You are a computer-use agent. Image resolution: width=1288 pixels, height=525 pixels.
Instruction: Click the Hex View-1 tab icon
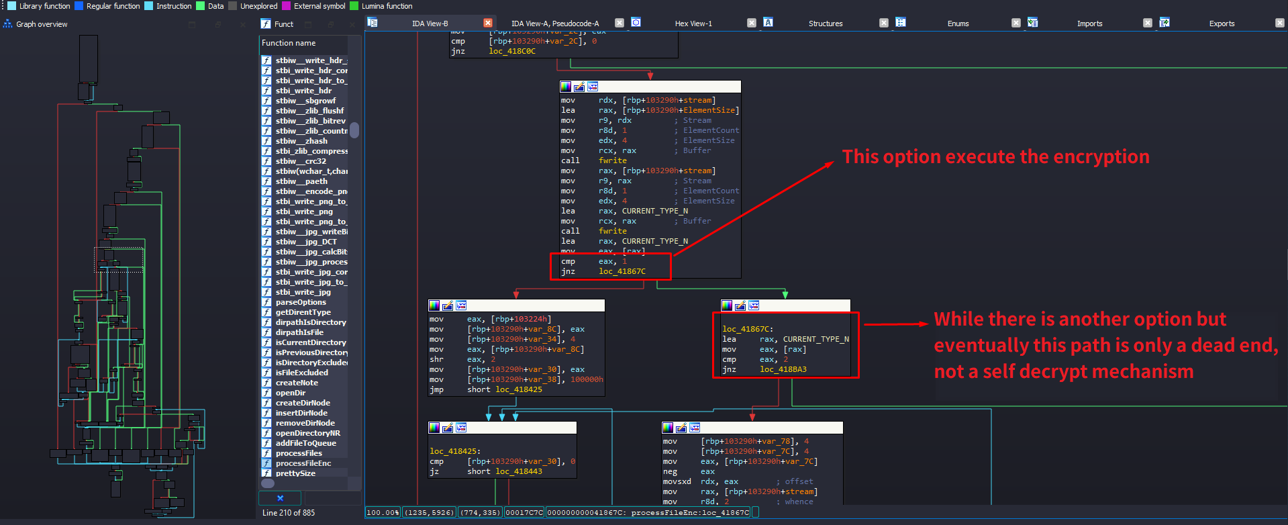pyautogui.click(x=636, y=23)
